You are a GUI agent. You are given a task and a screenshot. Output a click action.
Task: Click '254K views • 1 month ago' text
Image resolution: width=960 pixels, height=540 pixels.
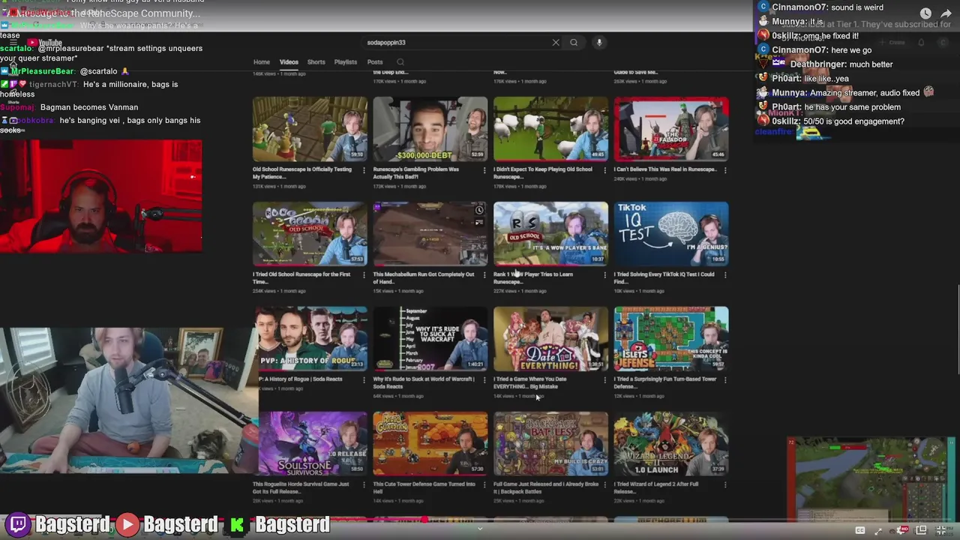(x=280, y=291)
